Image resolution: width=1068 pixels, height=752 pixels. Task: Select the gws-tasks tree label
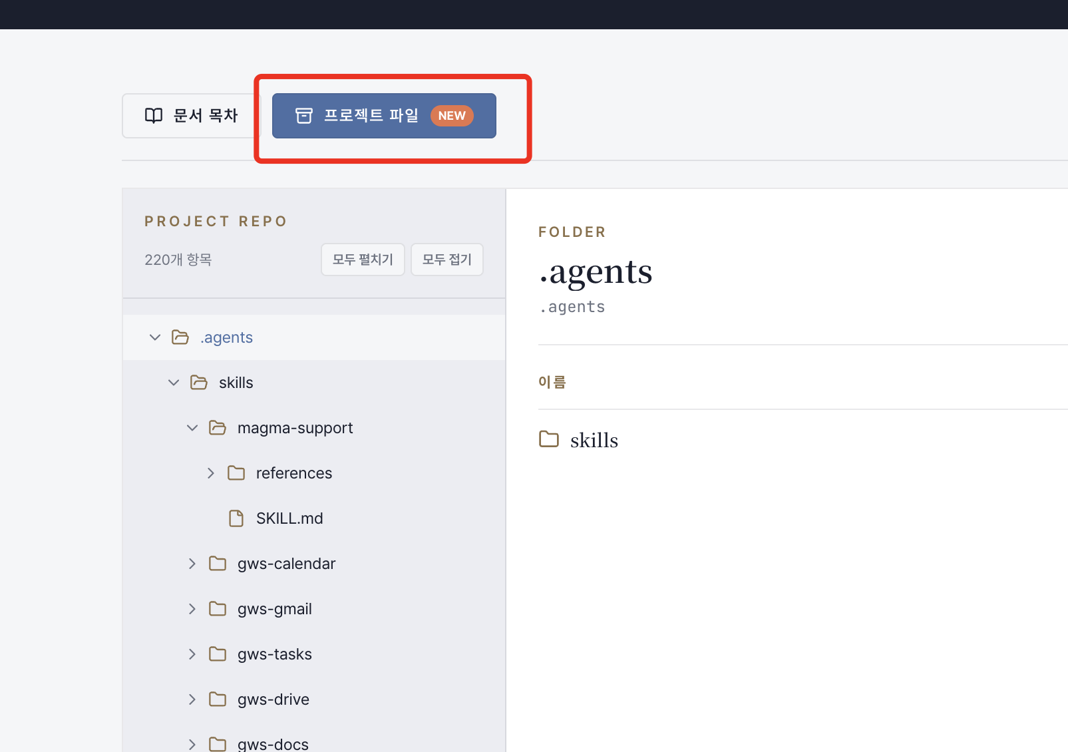click(275, 654)
